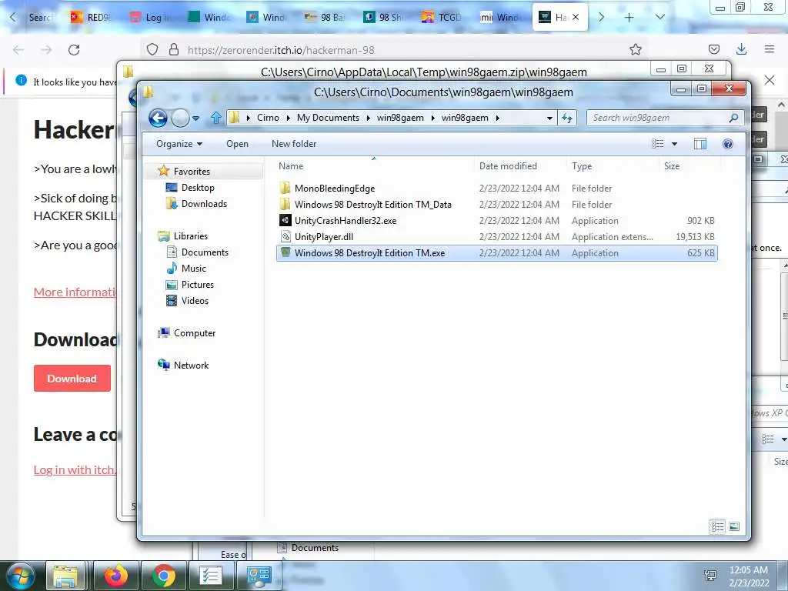Open Favorites in navigation pane
This screenshot has height=591, width=788.
192,172
